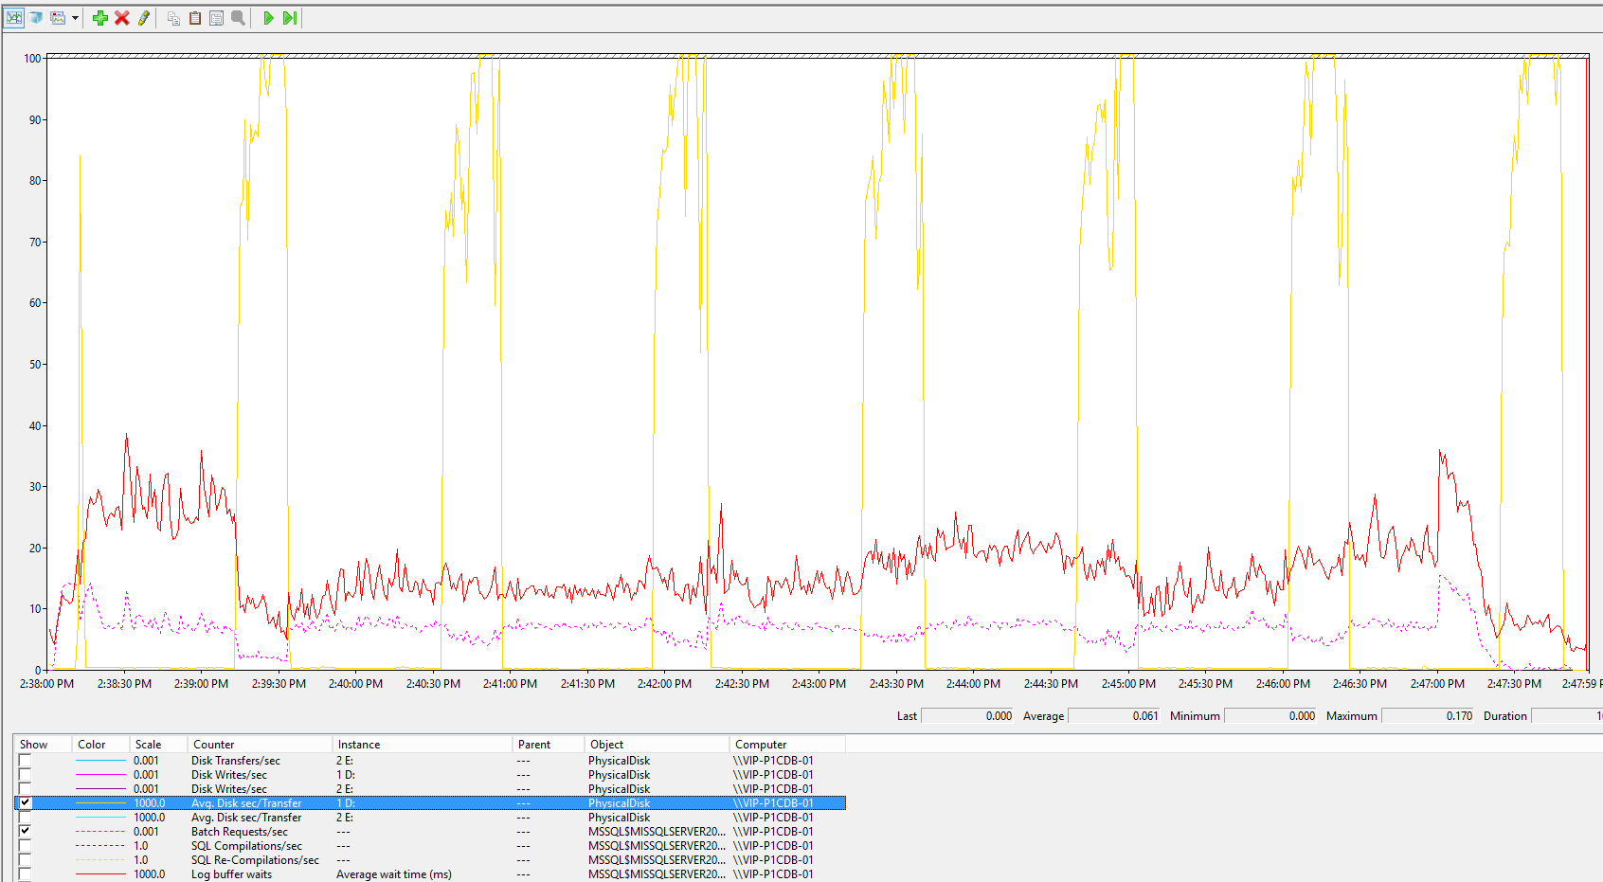This screenshot has height=882, width=1603.
Task: Uncheck the Batch Requests/sec checkbox
Action: pos(25,832)
